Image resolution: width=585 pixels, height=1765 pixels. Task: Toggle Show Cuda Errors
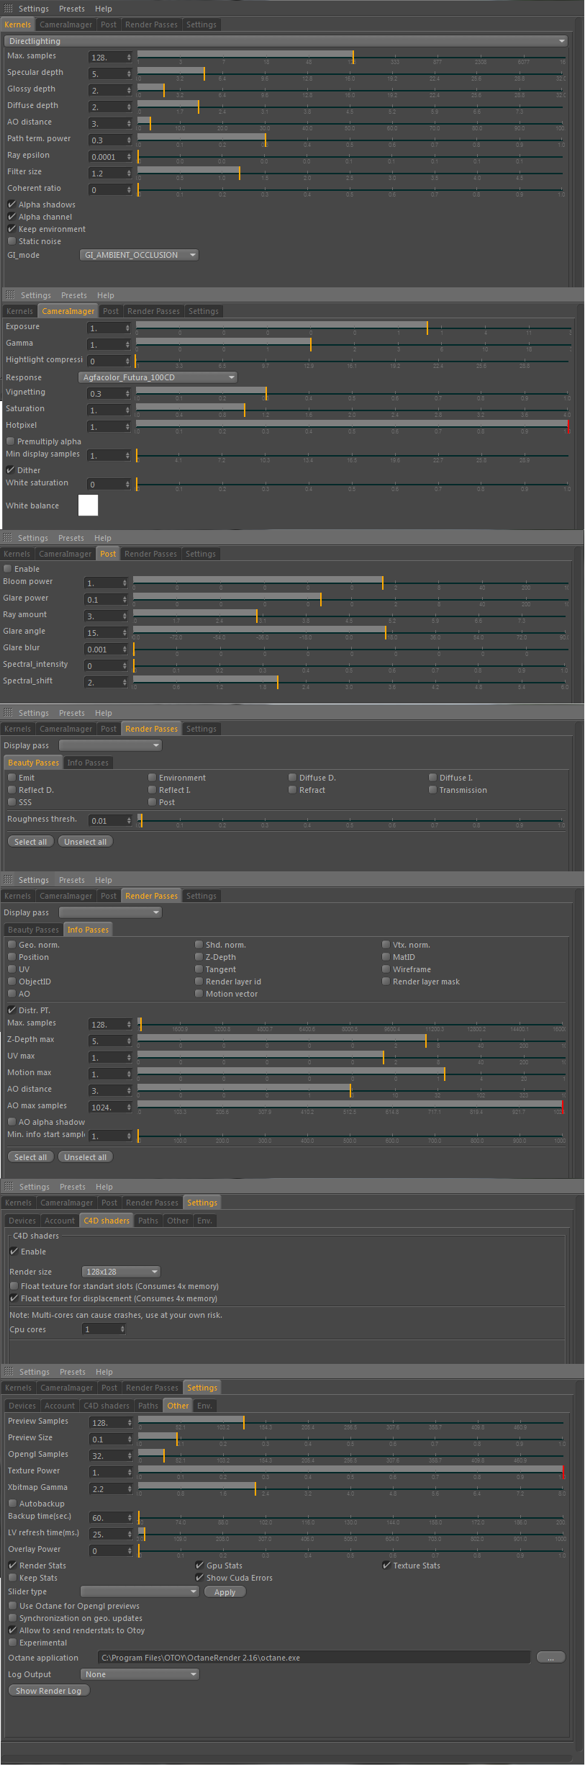tap(199, 1578)
